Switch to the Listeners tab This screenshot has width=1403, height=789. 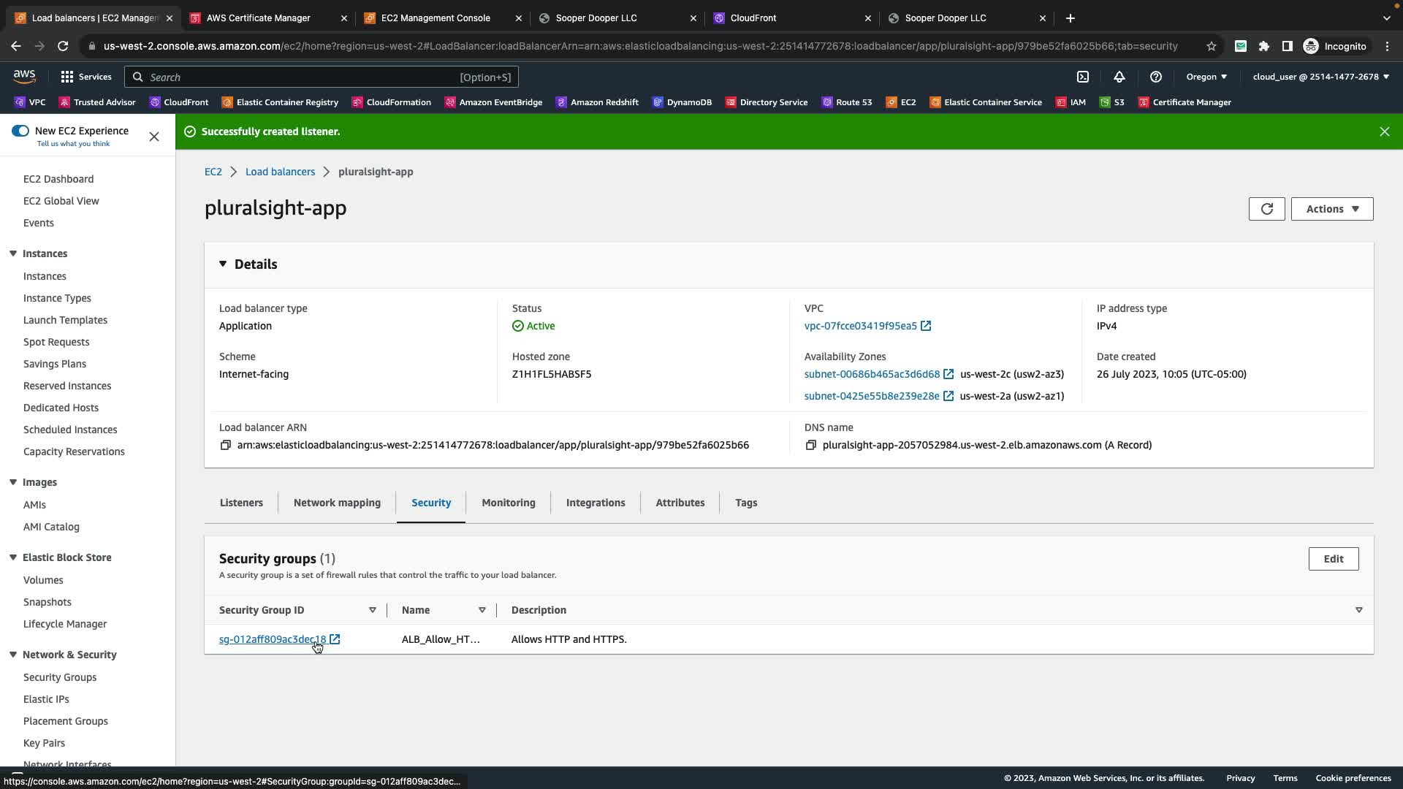pyautogui.click(x=241, y=503)
